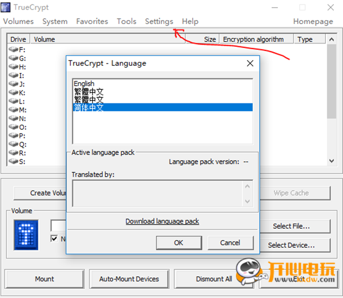Open the Settings menu

click(159, 21)
